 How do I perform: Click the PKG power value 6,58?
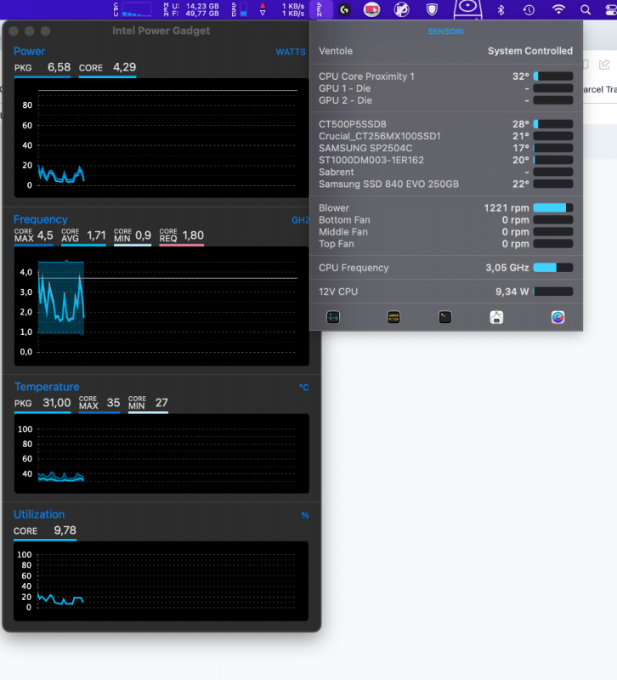[42, 68]
